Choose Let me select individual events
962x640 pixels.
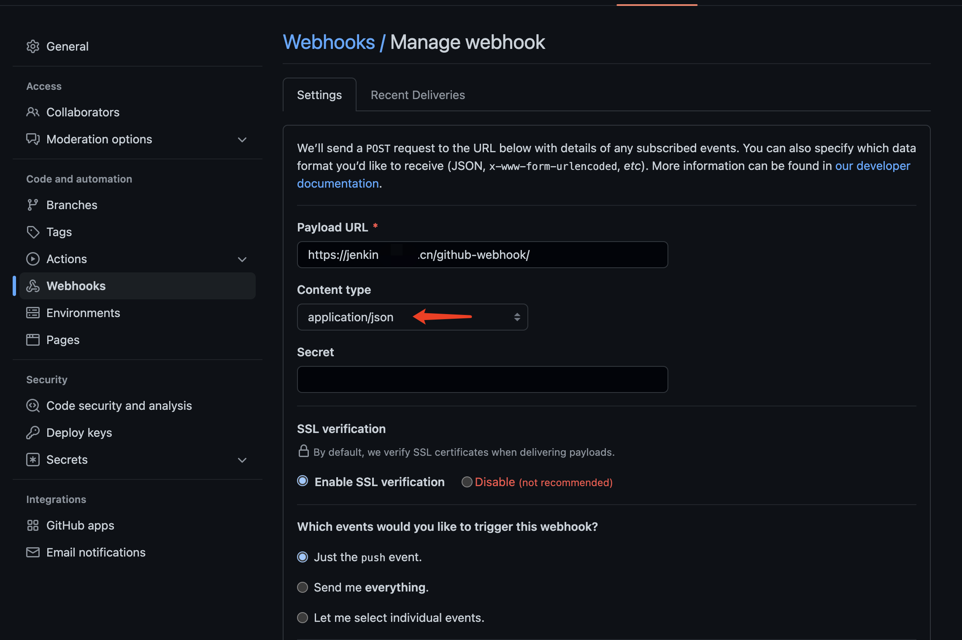303,618
